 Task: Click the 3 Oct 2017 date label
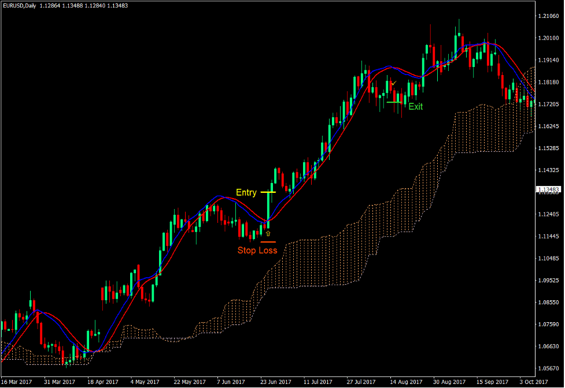pos(533,382)
